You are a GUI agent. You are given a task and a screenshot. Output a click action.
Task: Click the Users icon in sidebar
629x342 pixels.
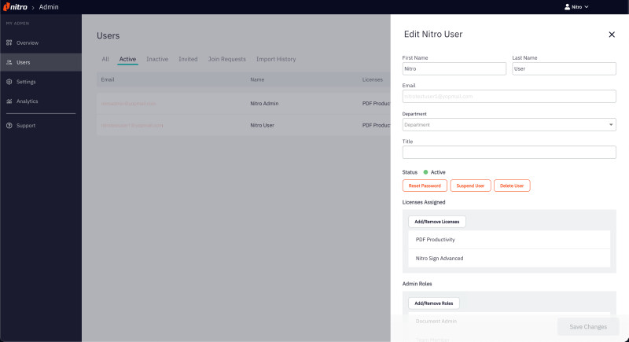[9, 62]
